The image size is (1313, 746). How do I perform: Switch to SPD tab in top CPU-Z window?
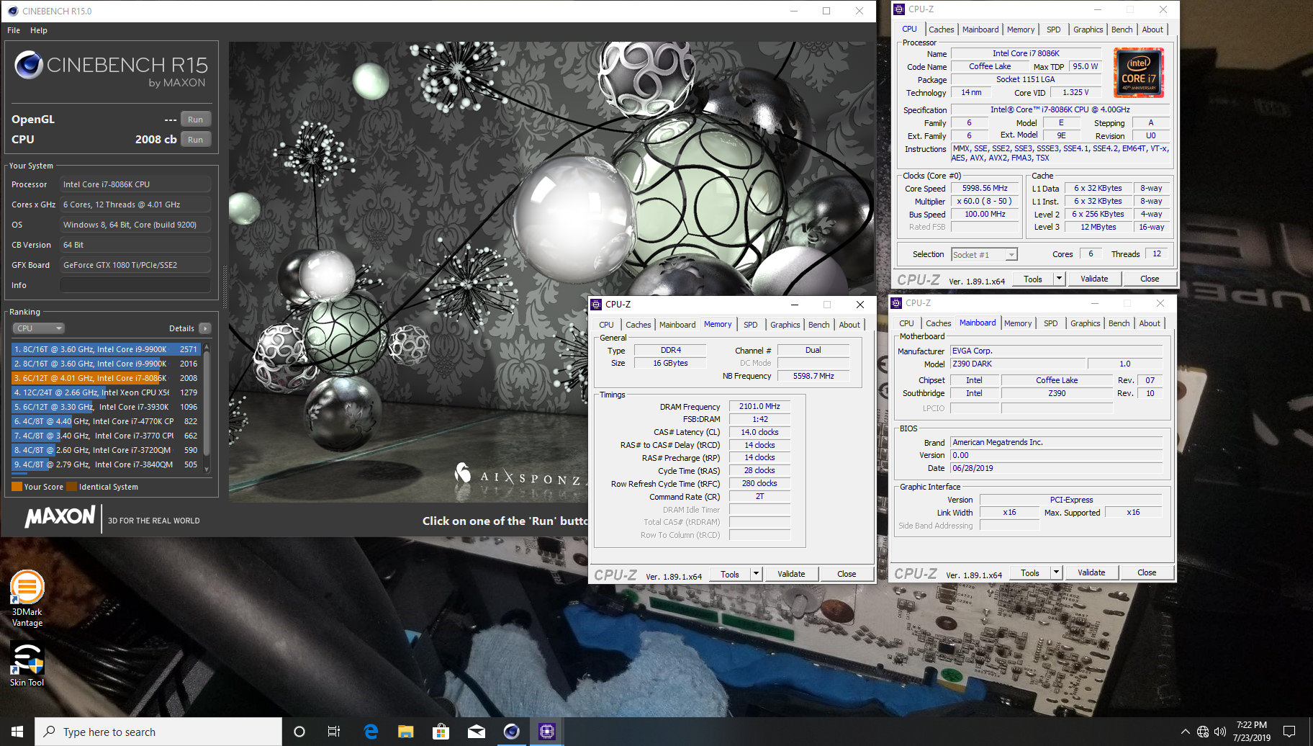pos(1054,30)
